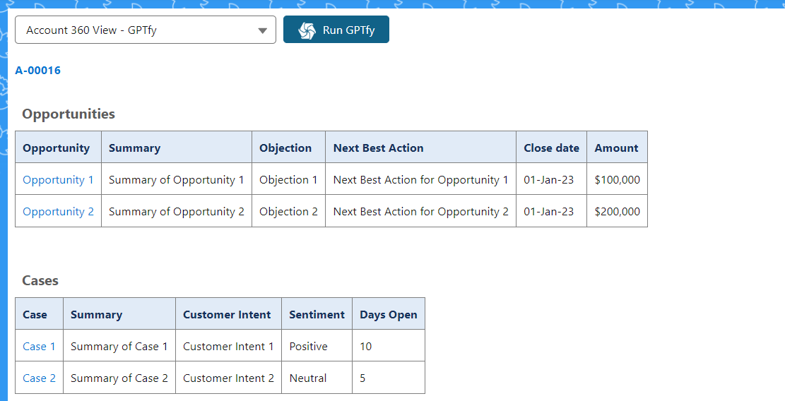Open the Case 1 link
The image size is (785, 401).
pos(39,347)
